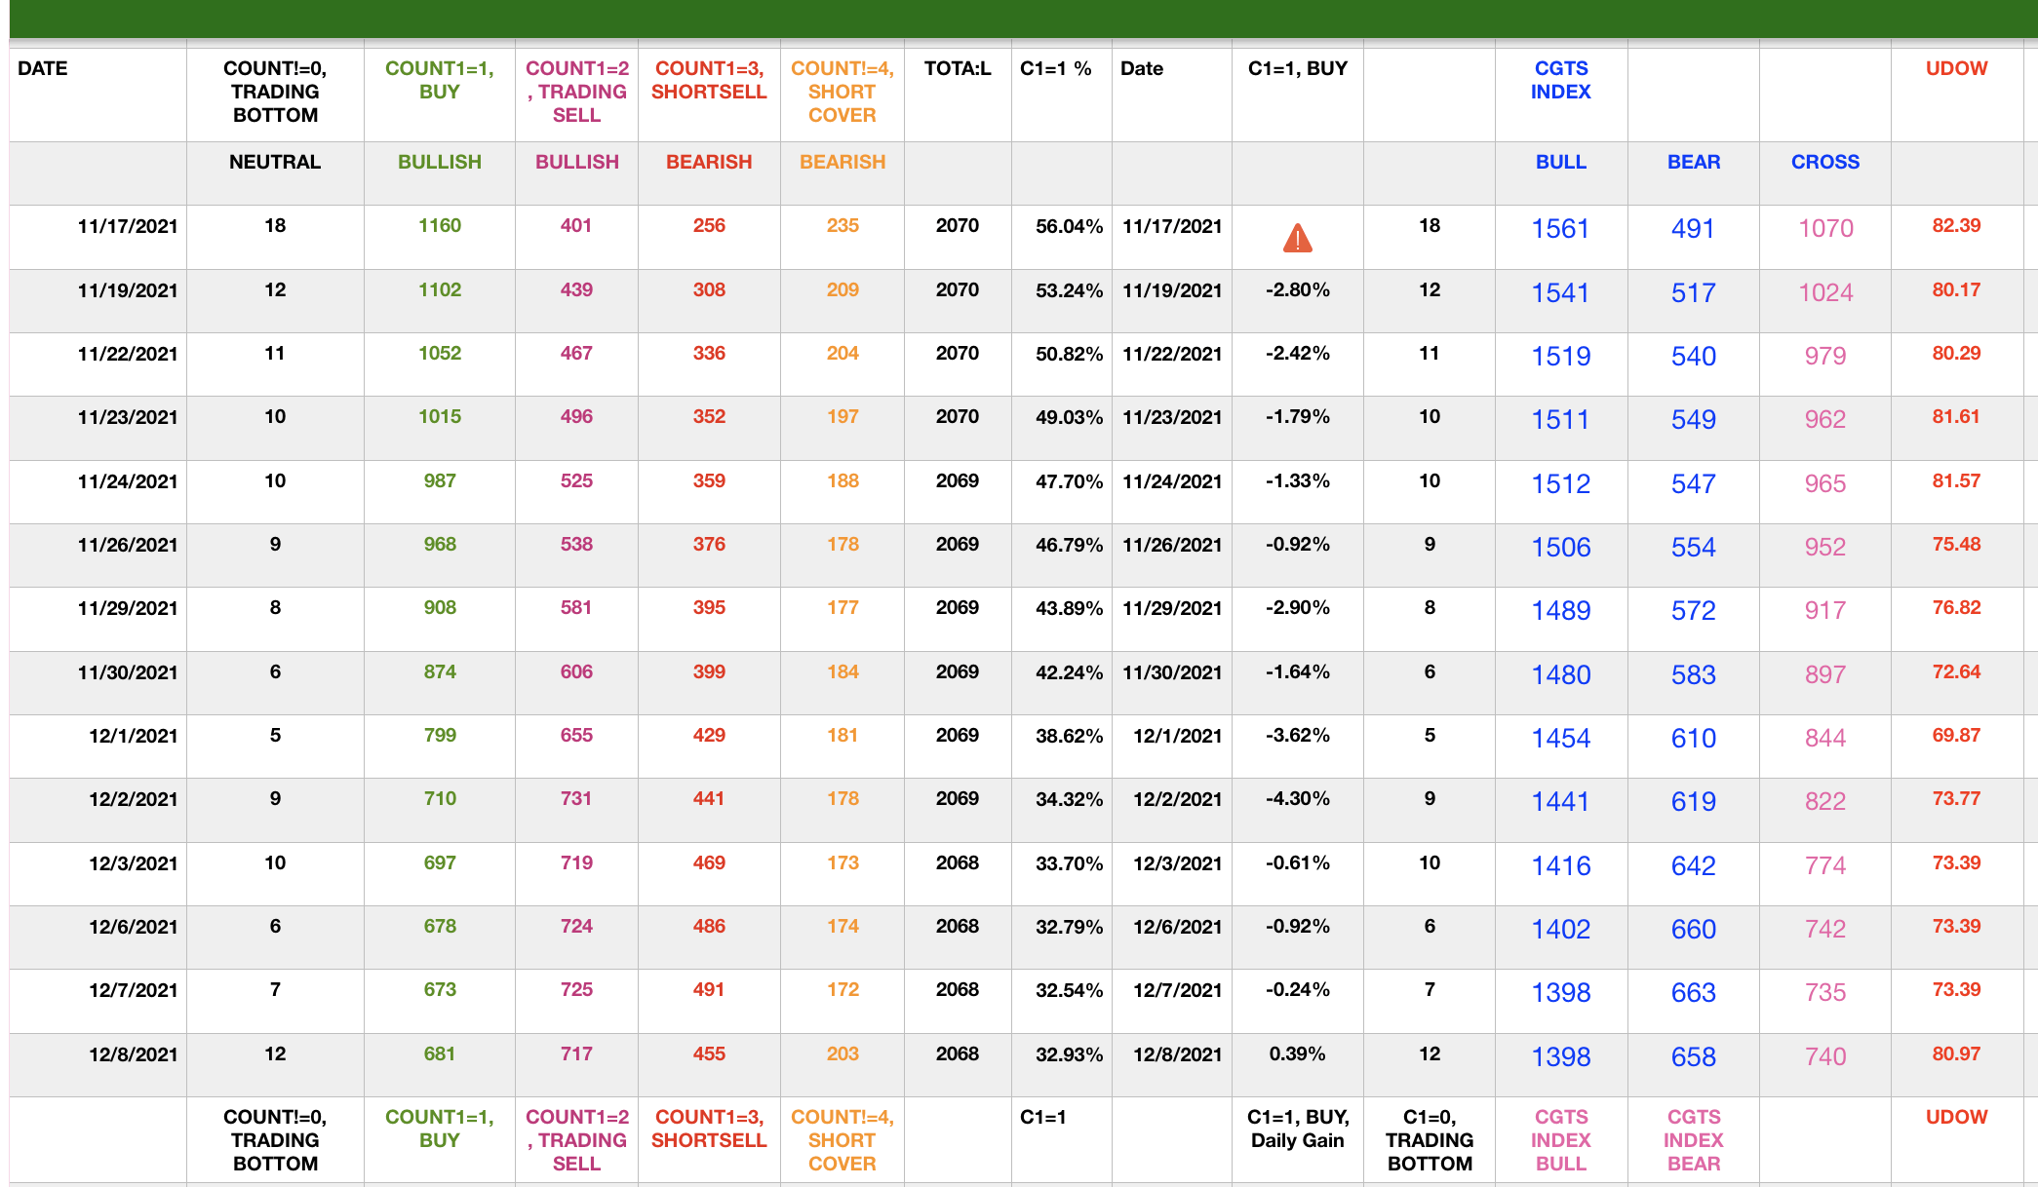Click the C1=1, BUY, Daily Gain footer cell
The width and height of the screenshot is (2038, 1187).
[1297, 1130]
